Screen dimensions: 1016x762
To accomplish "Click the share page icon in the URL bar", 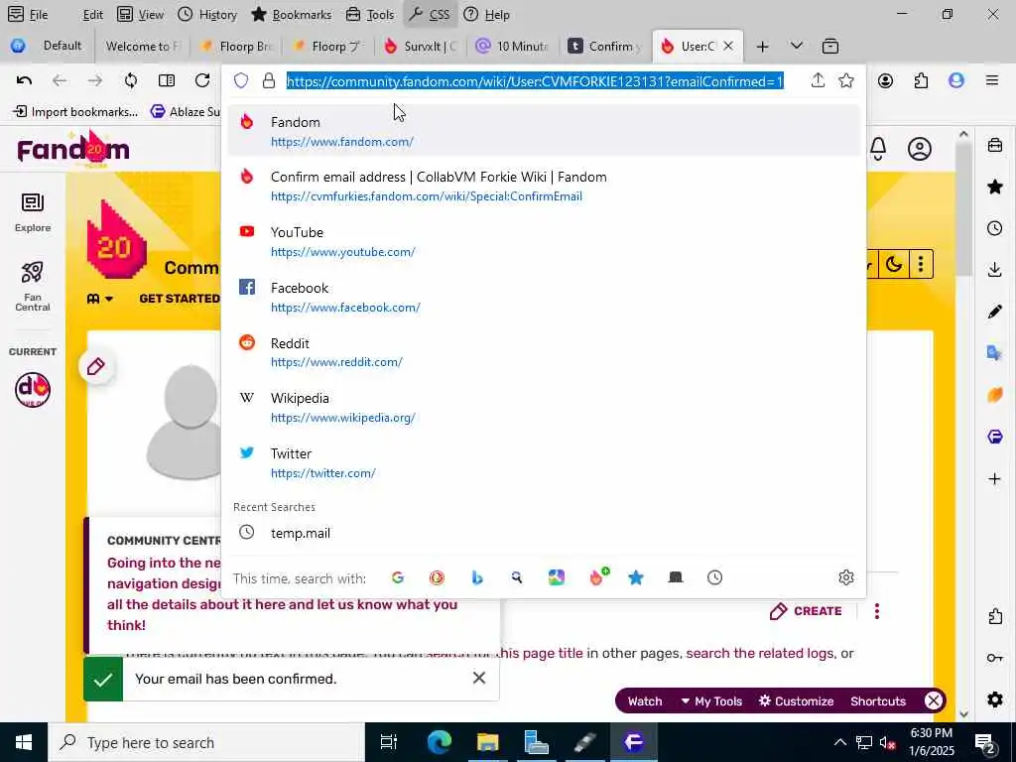I will (818, 80).
